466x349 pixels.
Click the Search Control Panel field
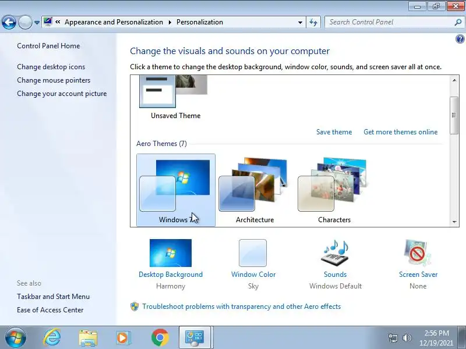pyautogui.click(x=390, y=22)
